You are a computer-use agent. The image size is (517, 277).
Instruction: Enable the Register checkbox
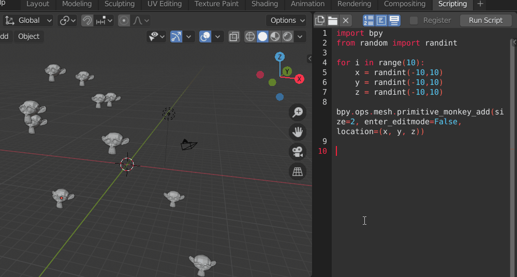pos(413,20)
